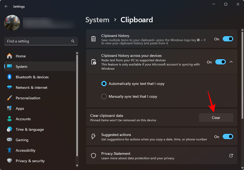
Task: Click the search magnifier icon
Action: pyautogui.click(x=73, y=41)
